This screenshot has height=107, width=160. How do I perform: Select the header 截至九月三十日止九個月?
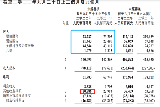click(x=135, y=14)
